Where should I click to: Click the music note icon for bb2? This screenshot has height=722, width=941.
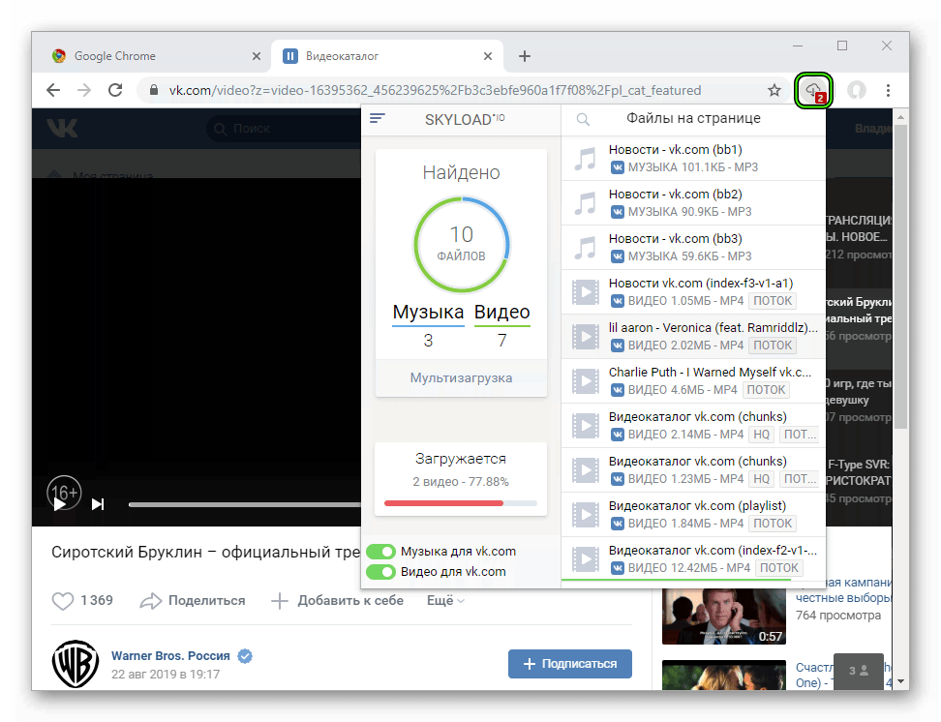(x=585, y=203)
